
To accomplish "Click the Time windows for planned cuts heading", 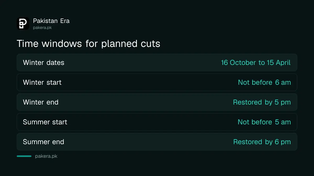I will 88,44.
